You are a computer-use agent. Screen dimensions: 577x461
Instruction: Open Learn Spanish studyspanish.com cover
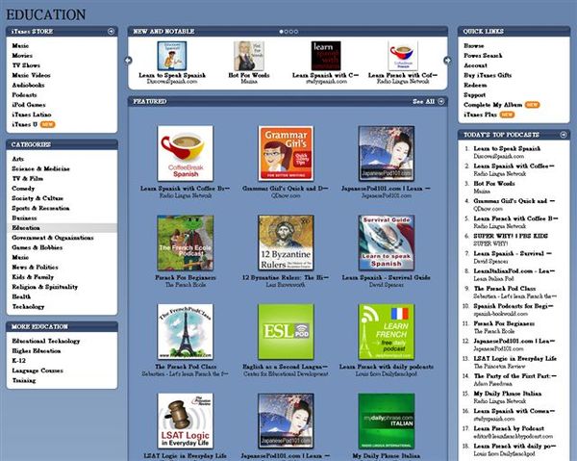pos(326,56)
